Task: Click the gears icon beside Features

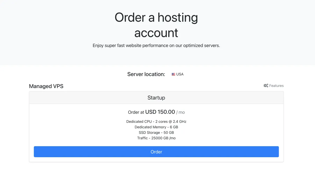Action: [x=266, y=86]
